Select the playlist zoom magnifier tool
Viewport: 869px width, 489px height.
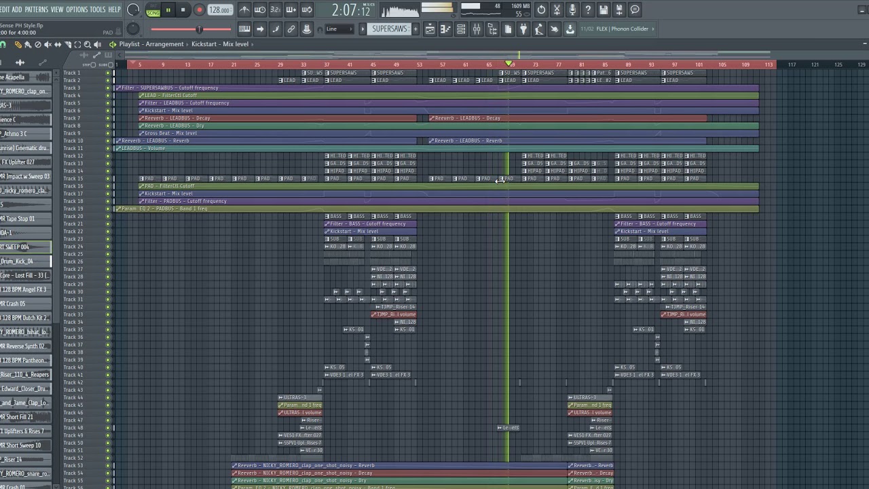87,45
